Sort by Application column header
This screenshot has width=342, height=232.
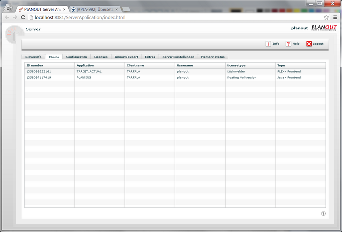100,66
